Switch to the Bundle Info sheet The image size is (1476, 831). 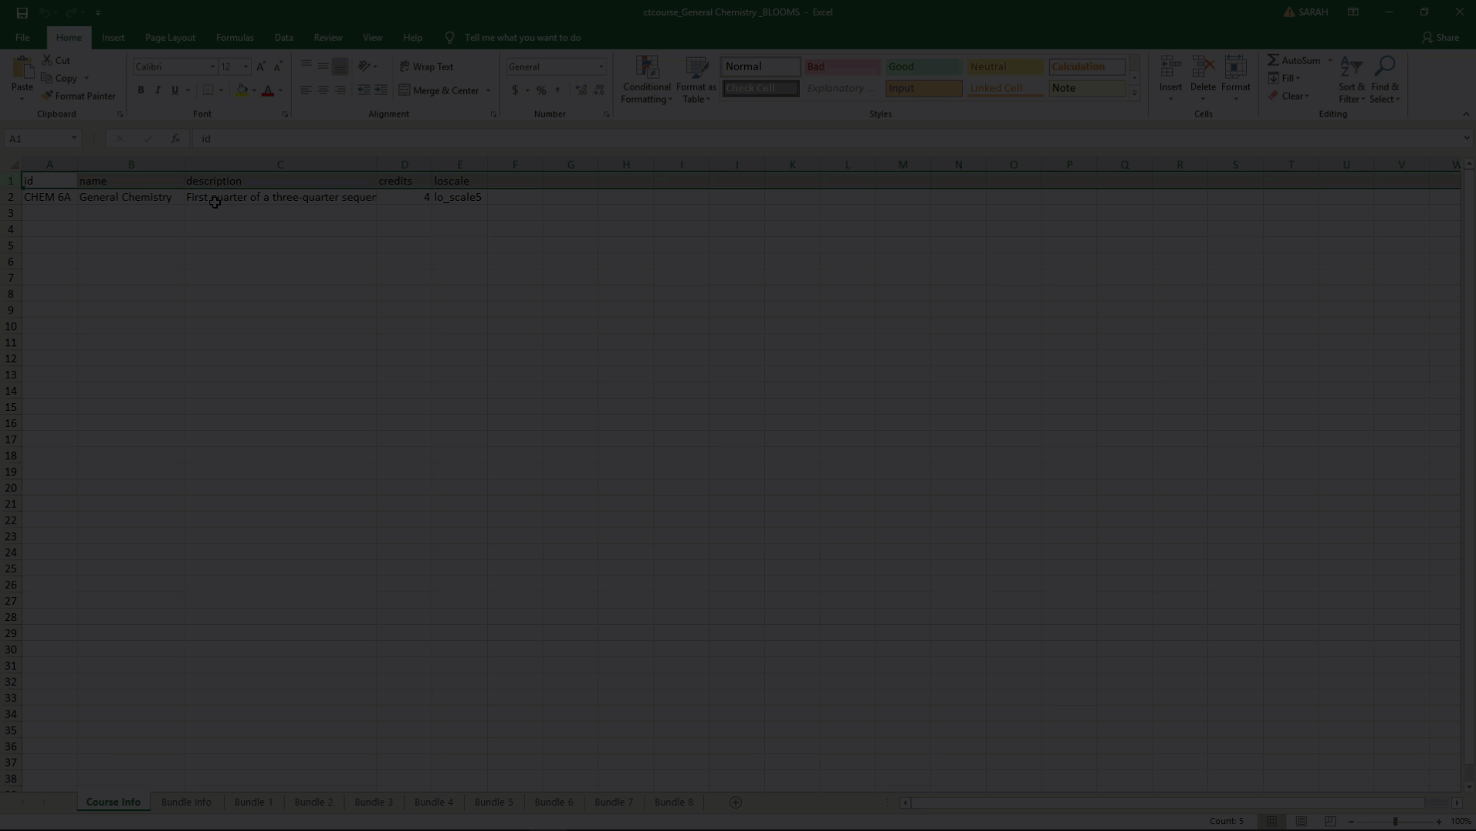186,802
